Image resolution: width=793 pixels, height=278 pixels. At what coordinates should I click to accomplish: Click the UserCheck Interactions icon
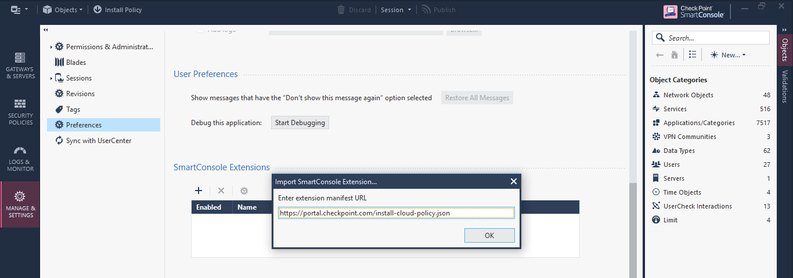(656, 206)
